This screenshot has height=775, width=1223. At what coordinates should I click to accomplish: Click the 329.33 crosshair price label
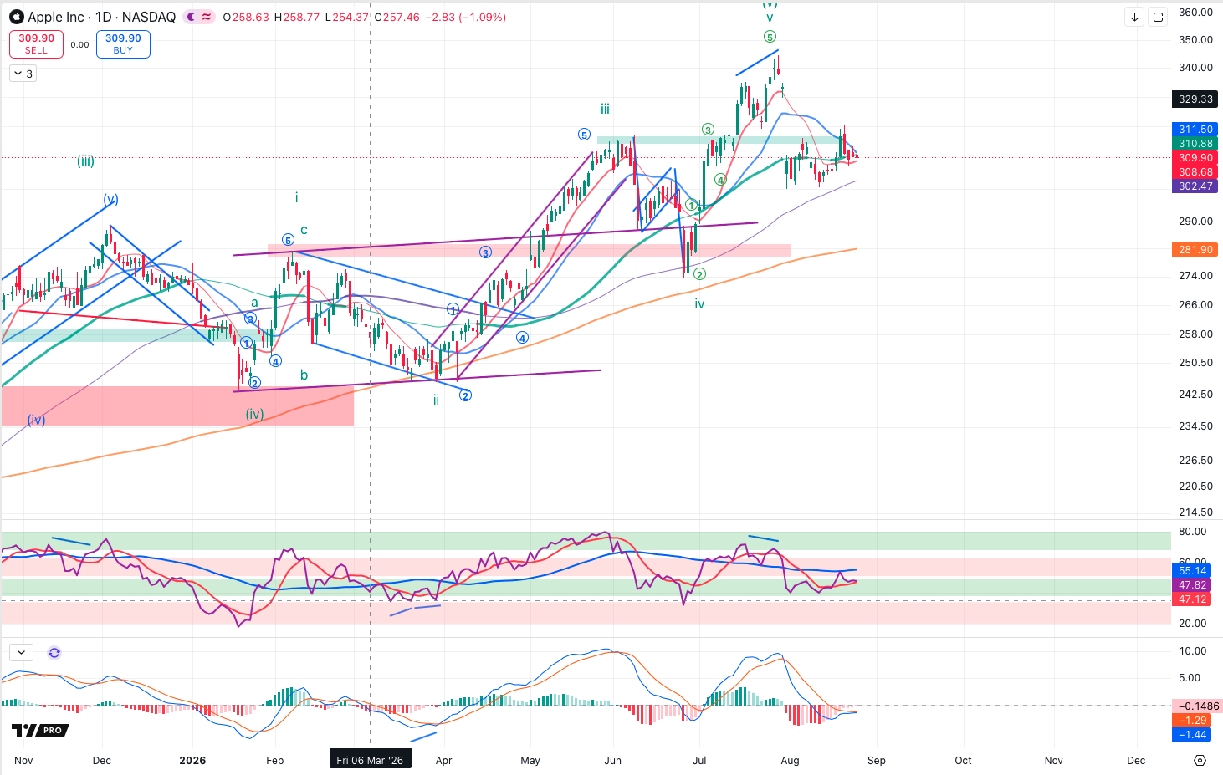[1195, 99]
